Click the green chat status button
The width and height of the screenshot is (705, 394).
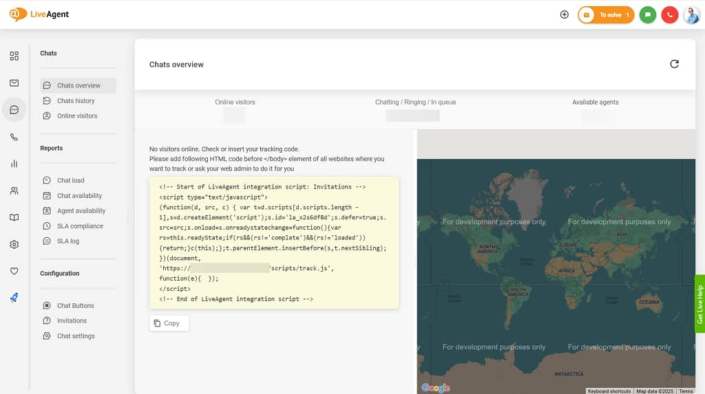(x=647, y=15)
